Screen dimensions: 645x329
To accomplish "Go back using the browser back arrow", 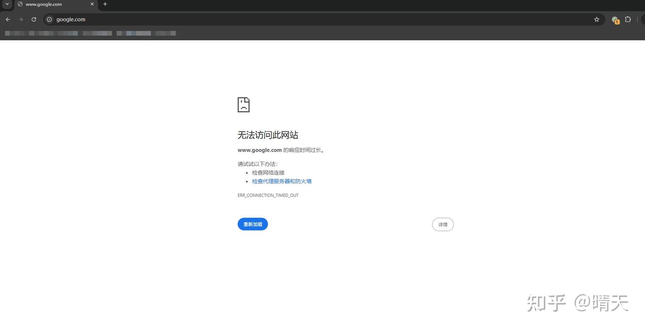I will tap(8, 19).
